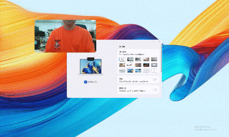Select the no-background circle-slash option
The height and width of the screenshot is (137, 229).
point(122,59)
